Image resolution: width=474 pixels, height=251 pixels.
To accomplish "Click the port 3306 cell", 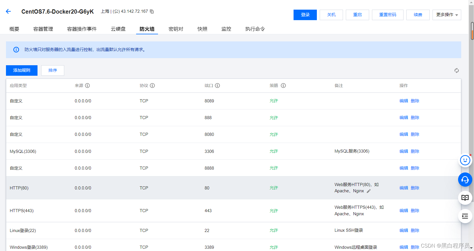I will pos(209,151).
